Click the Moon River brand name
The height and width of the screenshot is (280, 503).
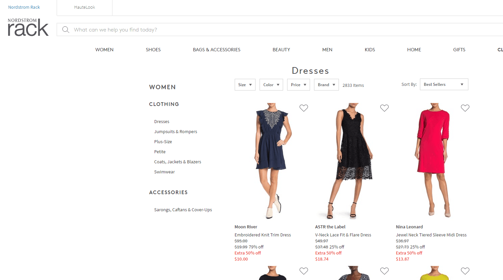(246, 227)
